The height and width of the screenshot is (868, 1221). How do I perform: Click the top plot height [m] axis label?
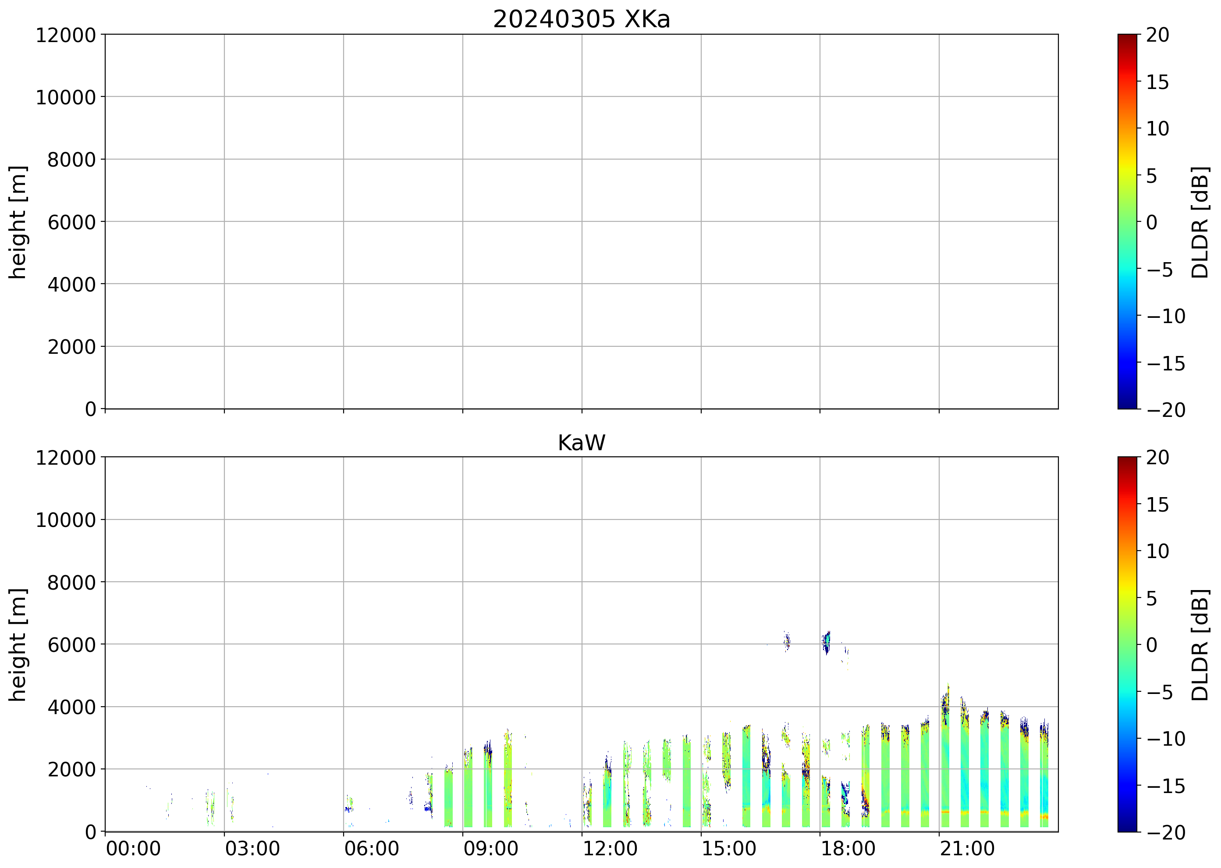(17, 222)
